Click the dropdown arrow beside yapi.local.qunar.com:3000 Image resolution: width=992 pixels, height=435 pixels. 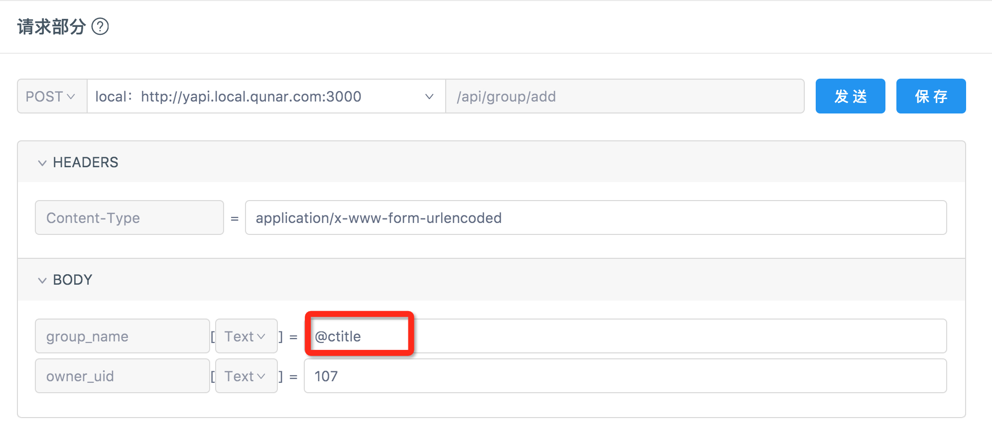pyautogui.click(x=429, y=97)
